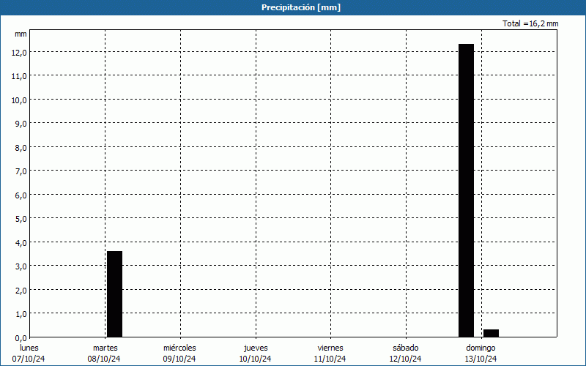586x366 pixels.
Task: Select the tall domingo precipitation bar
Action: click(x=466, y=190)
